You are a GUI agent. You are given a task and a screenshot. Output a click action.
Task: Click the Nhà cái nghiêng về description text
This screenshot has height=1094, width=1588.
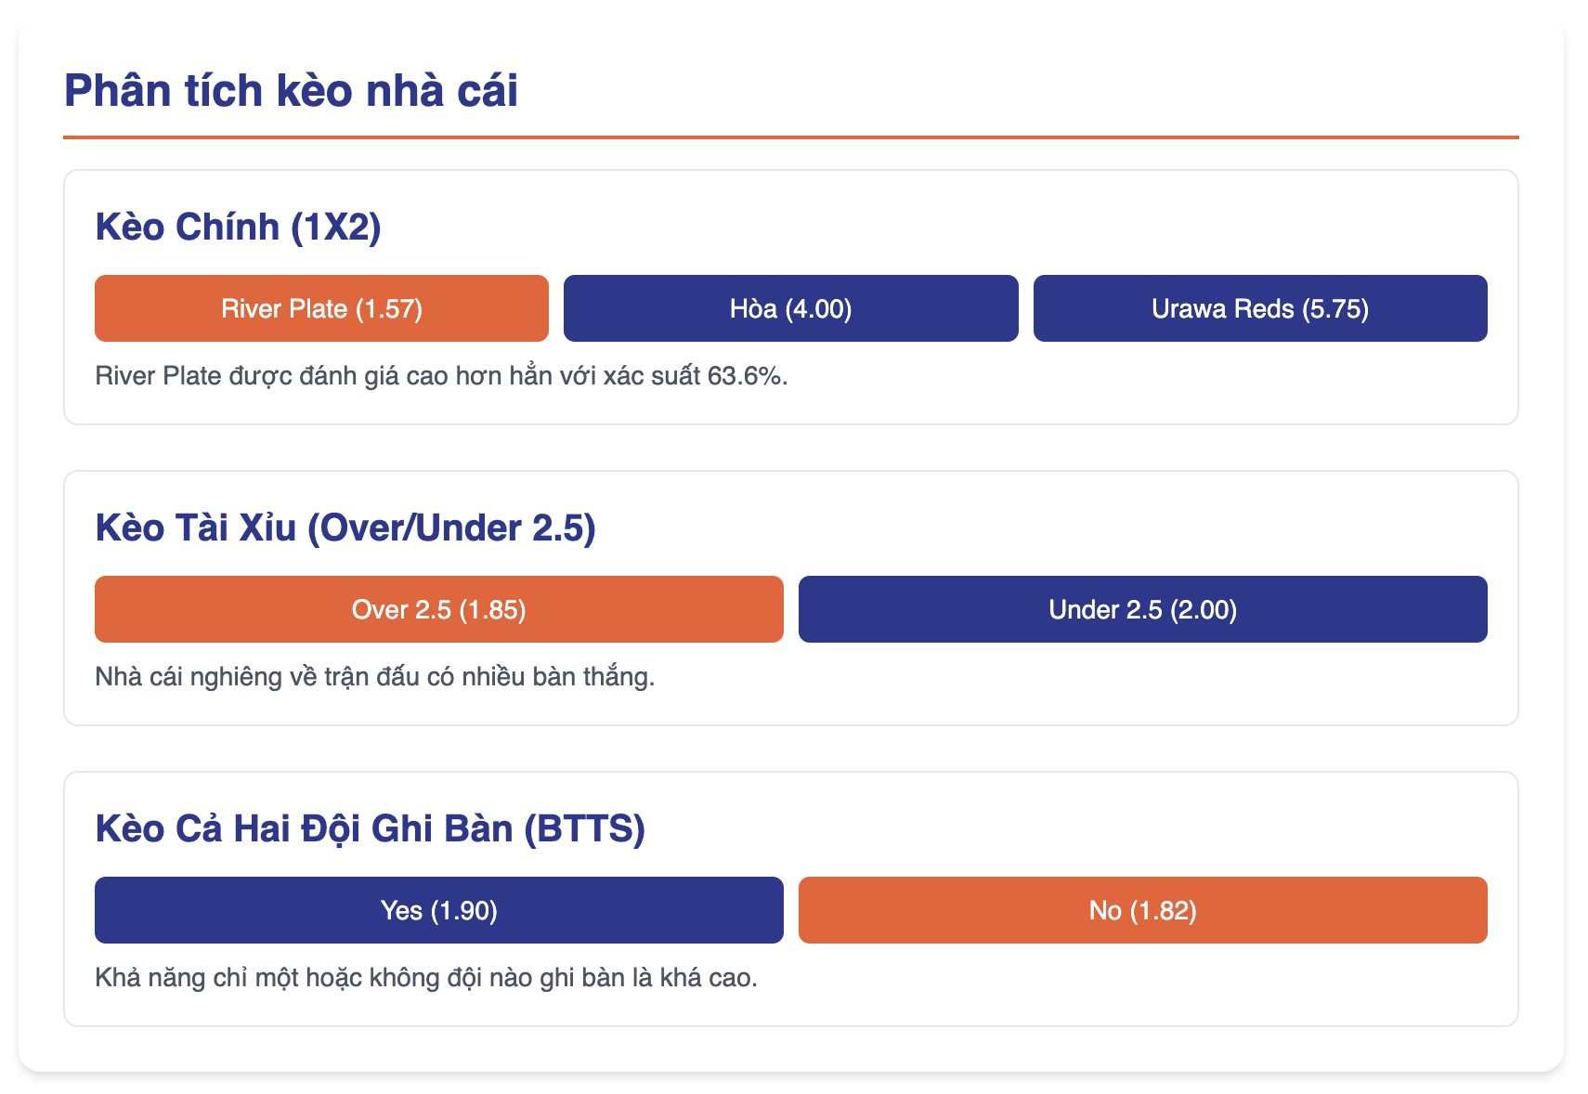point(375,677)
